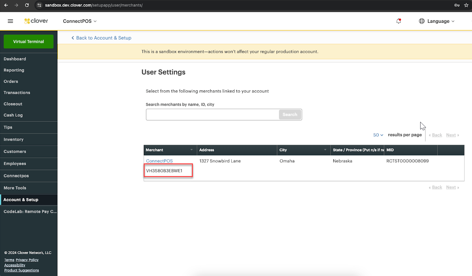Select Closeout in sidebar
The width and height of the screenshot is (472, 276).
click(x=29, y=104)
